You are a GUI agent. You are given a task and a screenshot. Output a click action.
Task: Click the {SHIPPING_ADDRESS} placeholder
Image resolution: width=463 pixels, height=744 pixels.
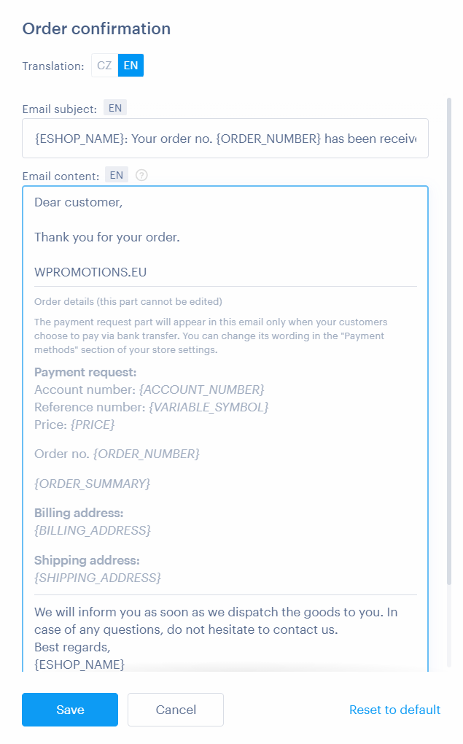pos(98,578)
